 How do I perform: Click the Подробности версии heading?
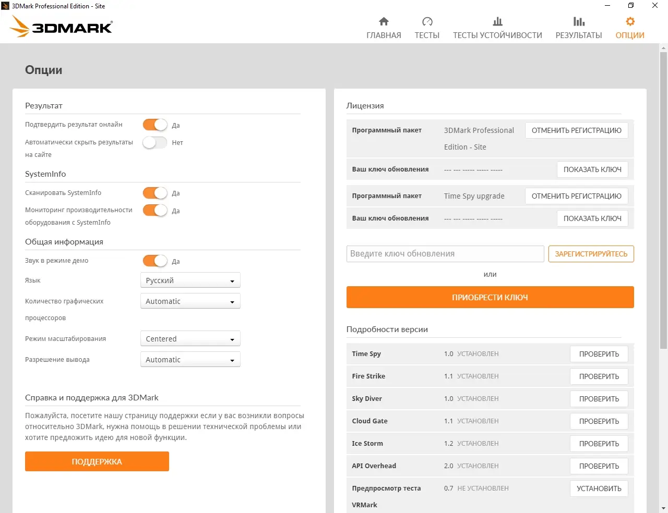(x=387, y=329)
